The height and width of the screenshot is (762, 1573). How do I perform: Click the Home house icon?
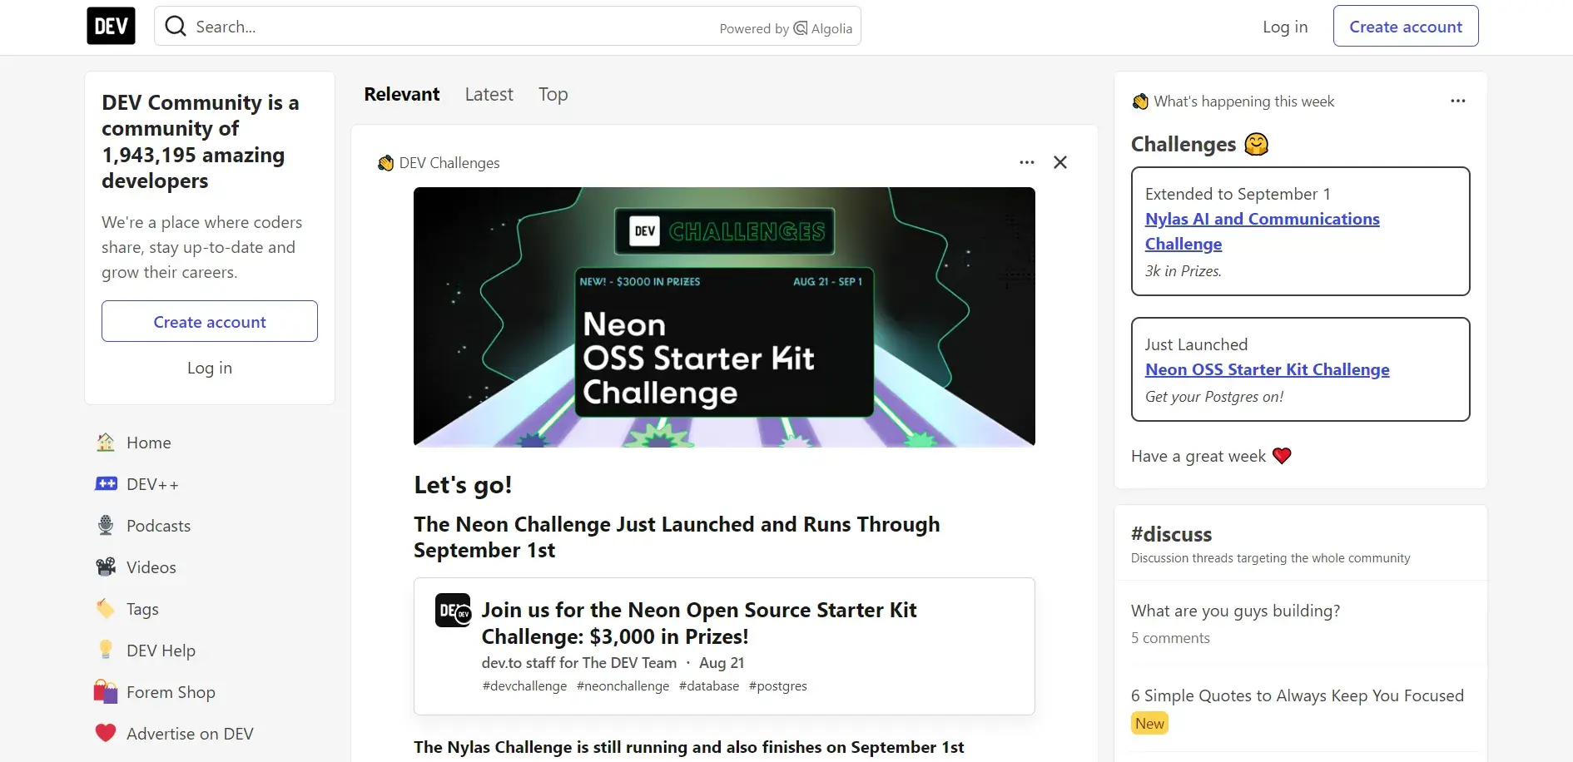point(106,443)
